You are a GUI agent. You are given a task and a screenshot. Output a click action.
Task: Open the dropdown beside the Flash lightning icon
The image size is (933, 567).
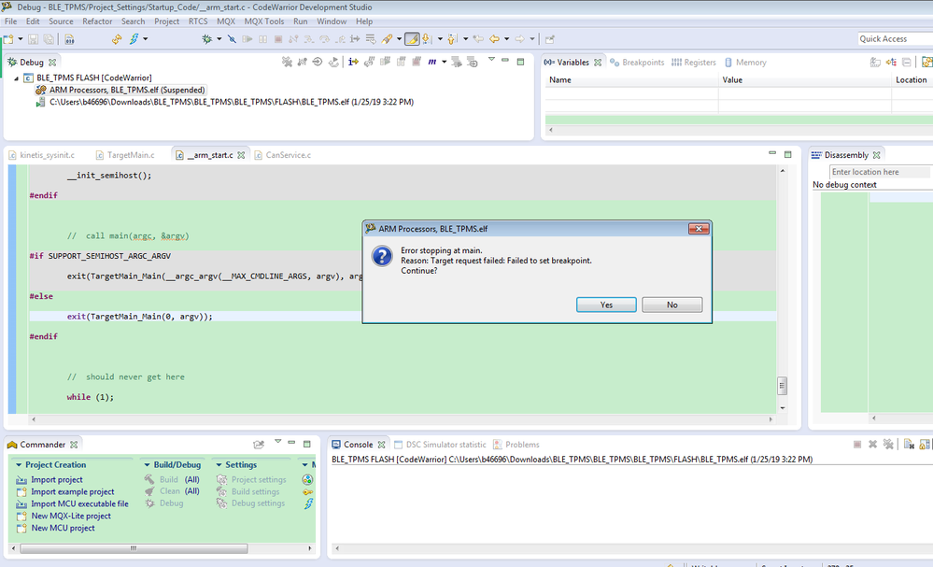pyautogui.click(x=145, y=39)
